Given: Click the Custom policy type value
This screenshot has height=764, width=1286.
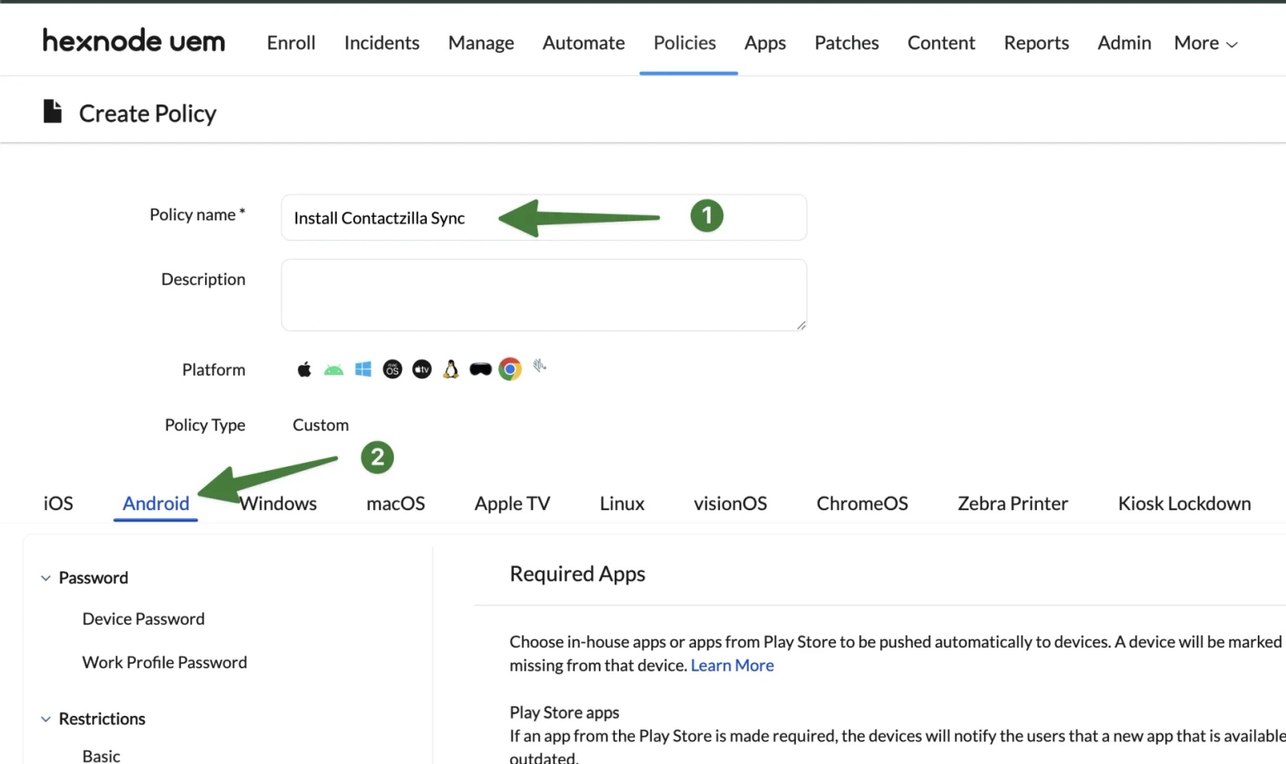Looking at the screenshot, I should pyautogui.click(x=321, y=425).
